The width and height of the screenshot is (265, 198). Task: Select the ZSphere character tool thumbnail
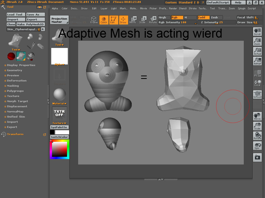tap(31, 56)
